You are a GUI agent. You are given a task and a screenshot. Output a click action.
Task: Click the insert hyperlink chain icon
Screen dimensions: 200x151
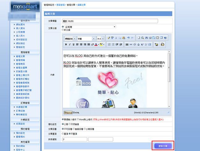[x=131, y=45]
